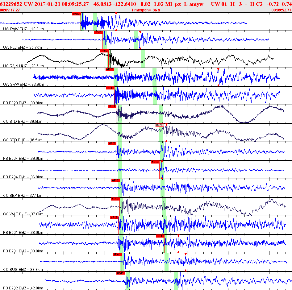Viewport: 292px width, 290px height.
Task: Click the iP 1 pick flag on PB B023 EHZ
Action: point(110,88)
